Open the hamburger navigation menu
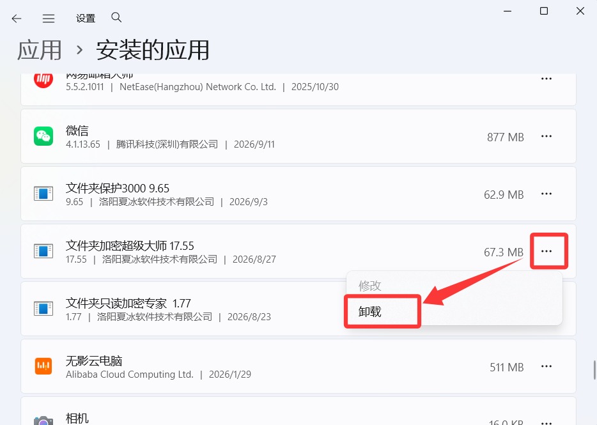The image size is (597, 425). click(49, 19)
